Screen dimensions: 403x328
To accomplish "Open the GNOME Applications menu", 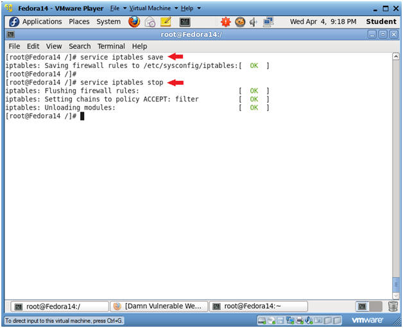I will tap(36, 22).
